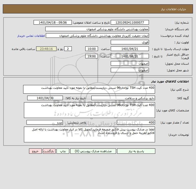Image resolution: width=196 pixels, height=189 pixels.
Task: Click the 'استان محل تحویل:' label
Action: (177, 64)
